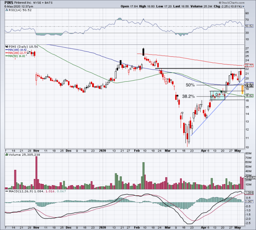
Task: Click the PINS ticker symbol in header
Action: click(x=9, y=3)
